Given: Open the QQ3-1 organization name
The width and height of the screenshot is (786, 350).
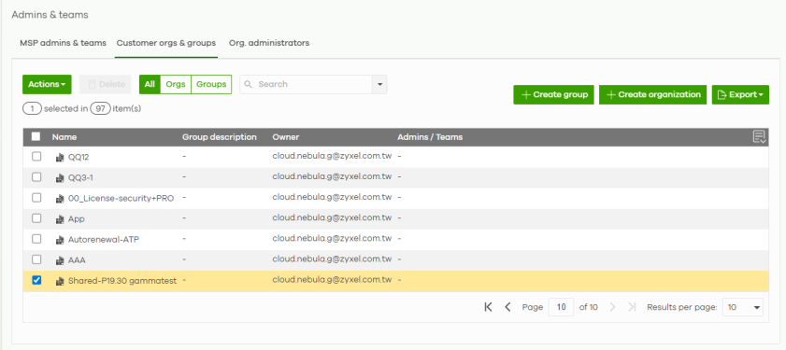Looking at the screenshot, I should (80, 177).
